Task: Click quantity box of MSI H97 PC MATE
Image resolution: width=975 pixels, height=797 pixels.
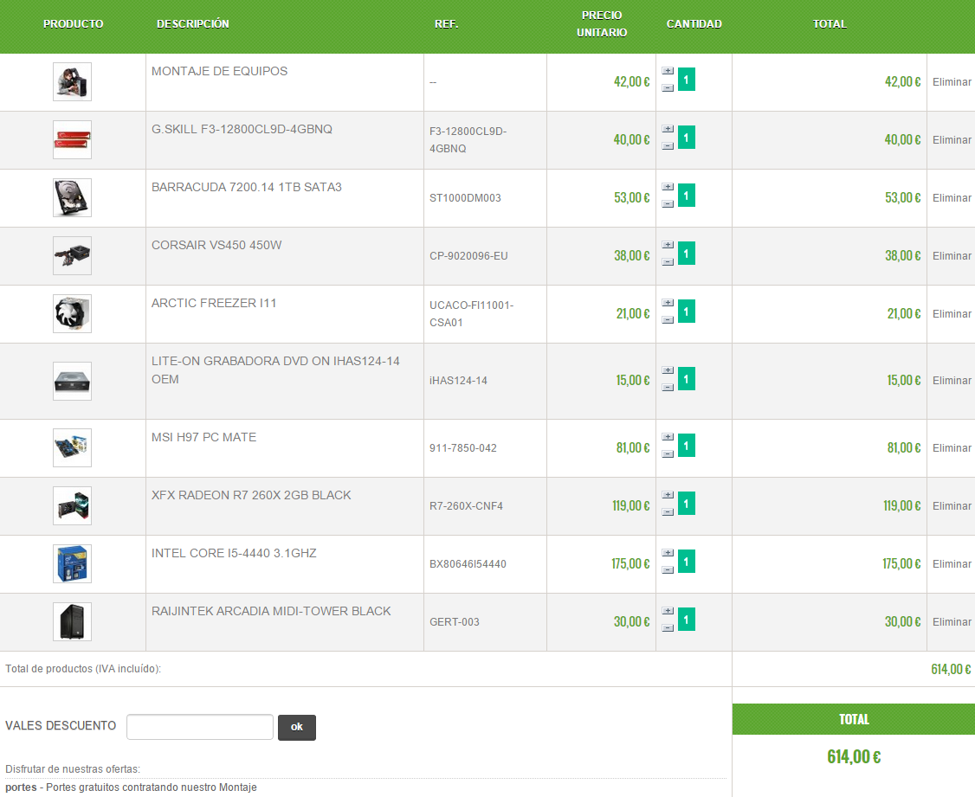Action: click(x=687, y=446)
